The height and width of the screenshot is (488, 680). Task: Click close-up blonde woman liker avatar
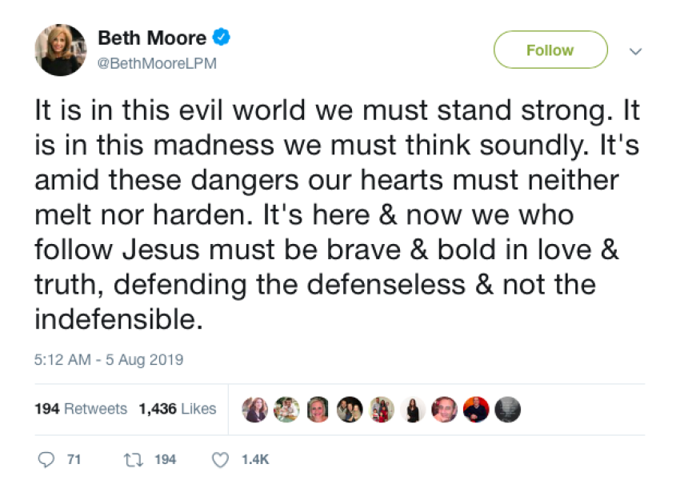pyautogui.click(x=318, y=409)
